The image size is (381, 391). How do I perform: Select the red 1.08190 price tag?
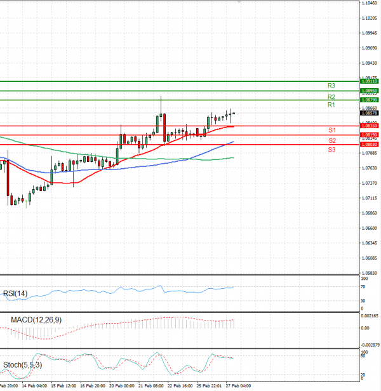(x=370, y=135)
